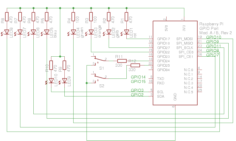Click the LED9 diode symbol
This screenshot has width=236, height=141.
click(x=64, y=81)
